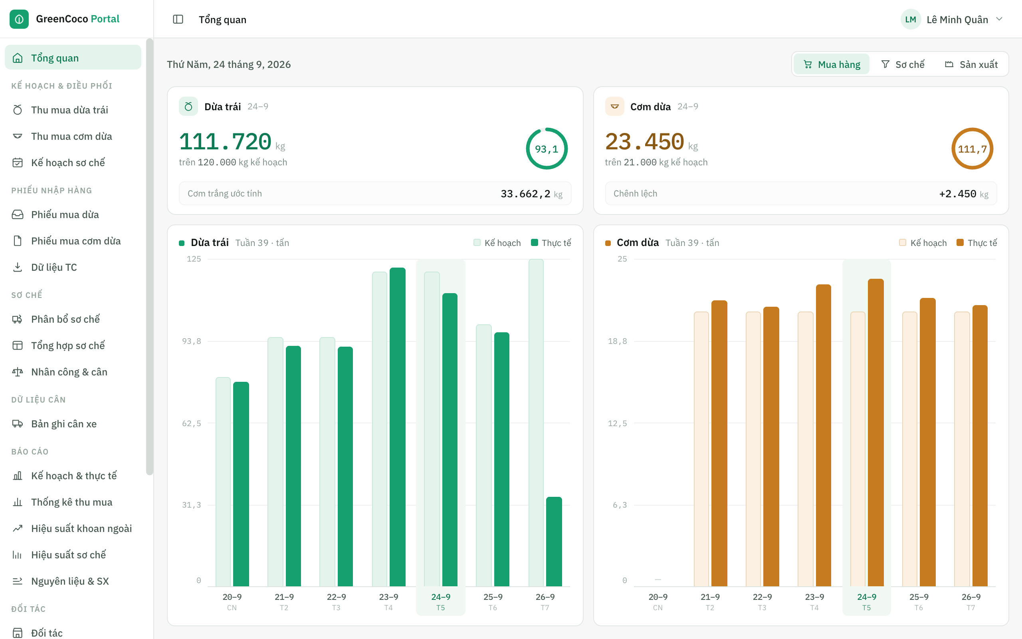Click Dữ liệu TC download icon
The width and height of the screenshot is (1022, 639).
pos(17,267)
